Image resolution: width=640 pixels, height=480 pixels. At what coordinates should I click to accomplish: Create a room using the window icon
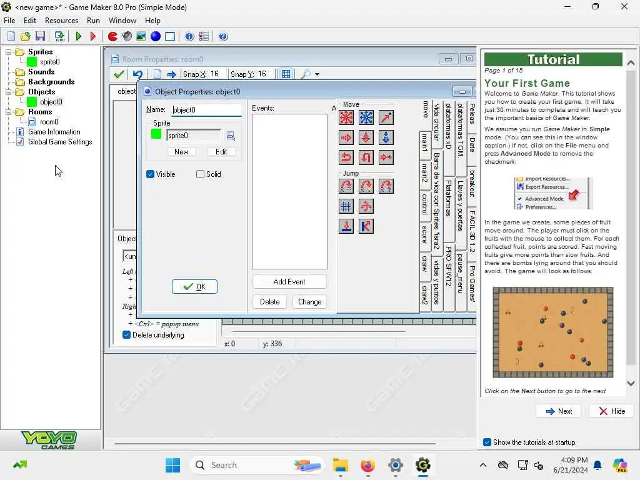[x=170, y=36]
